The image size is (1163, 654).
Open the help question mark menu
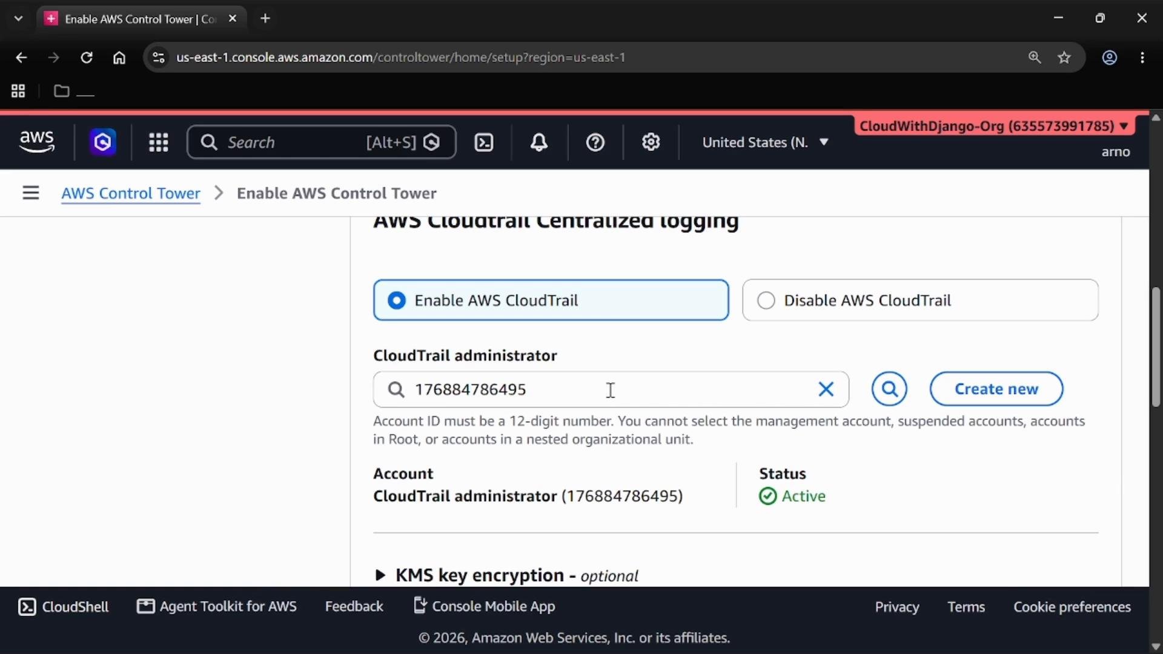(x=595, y=142)
